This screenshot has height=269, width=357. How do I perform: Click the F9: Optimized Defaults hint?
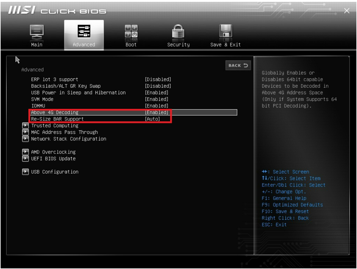(292, 205)
